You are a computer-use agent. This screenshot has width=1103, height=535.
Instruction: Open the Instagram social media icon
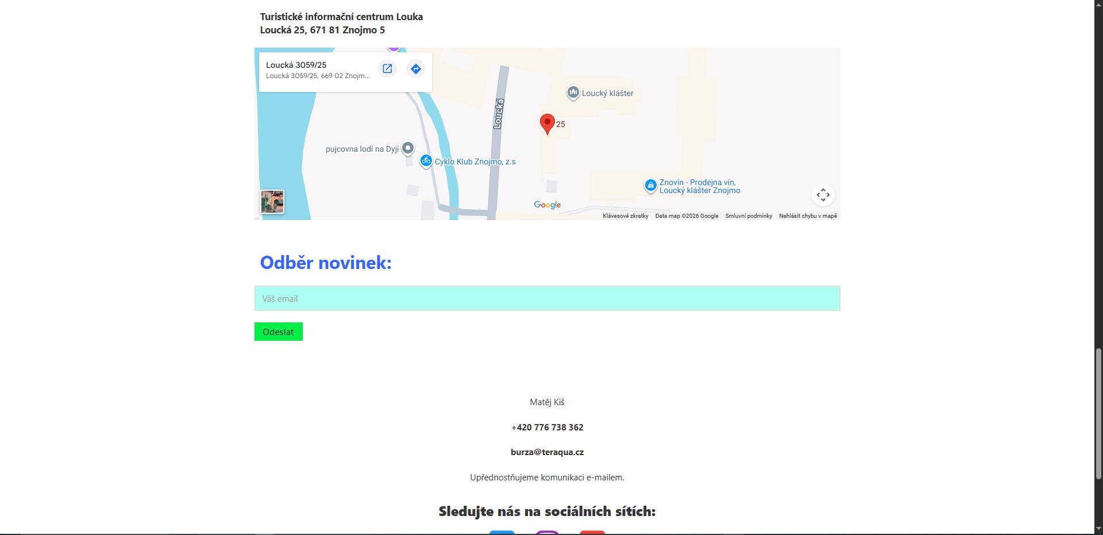547,533
